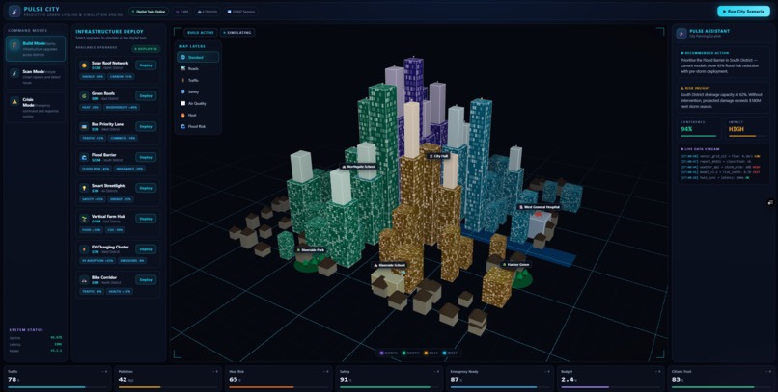The height and width of the screenshot is (392, 778).
Task: Click the Riverside Park map label
Action: point(311,250)
